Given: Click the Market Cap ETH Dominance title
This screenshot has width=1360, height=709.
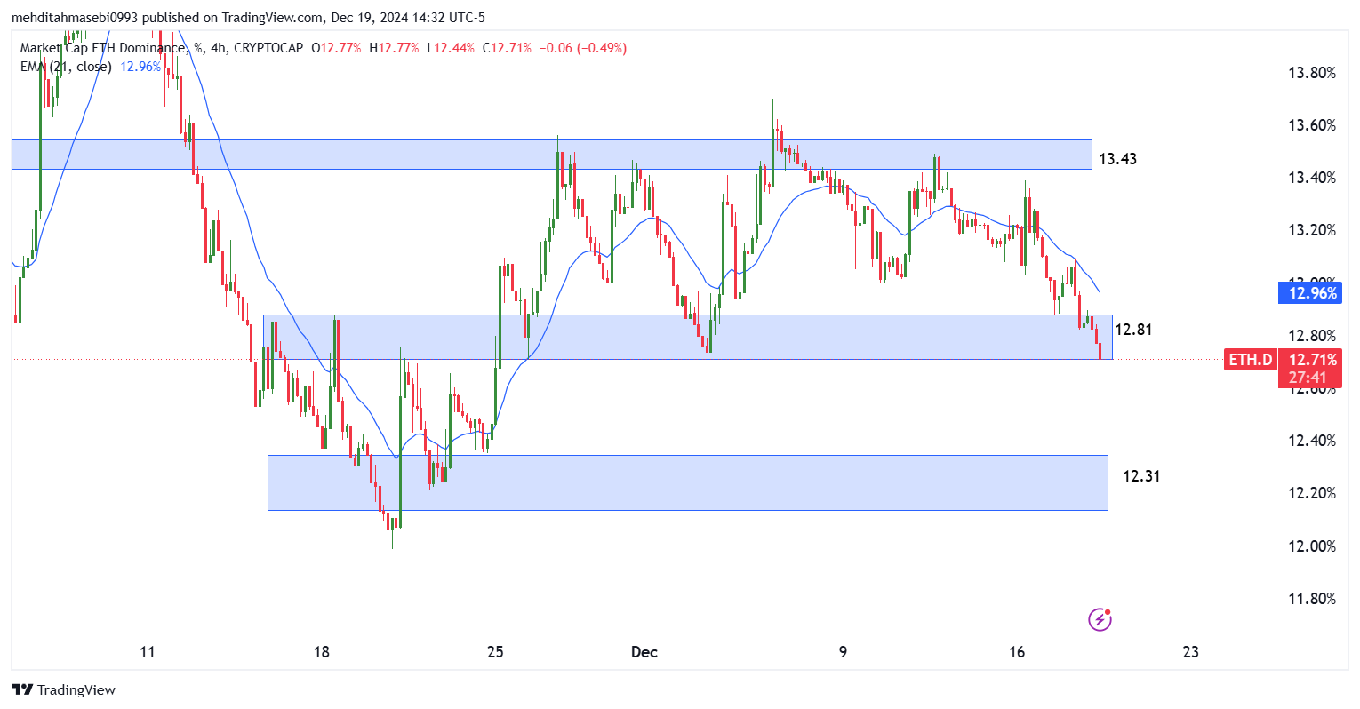Looking at the screenshot, I should [x=102, y=48].
